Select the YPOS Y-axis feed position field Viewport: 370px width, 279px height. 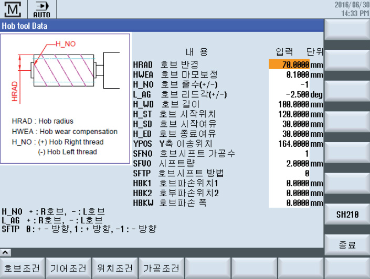tap(289, 143)
